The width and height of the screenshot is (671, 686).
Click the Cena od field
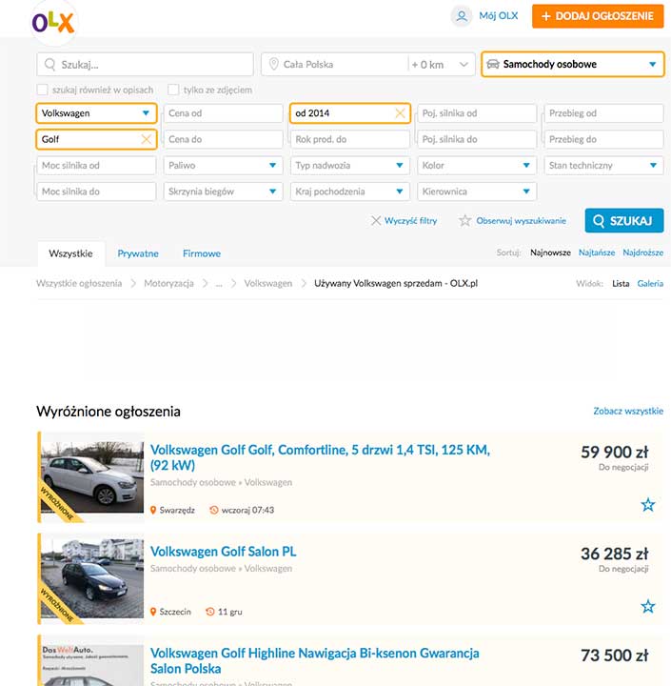pyautogui.click(x=223, y=113)
